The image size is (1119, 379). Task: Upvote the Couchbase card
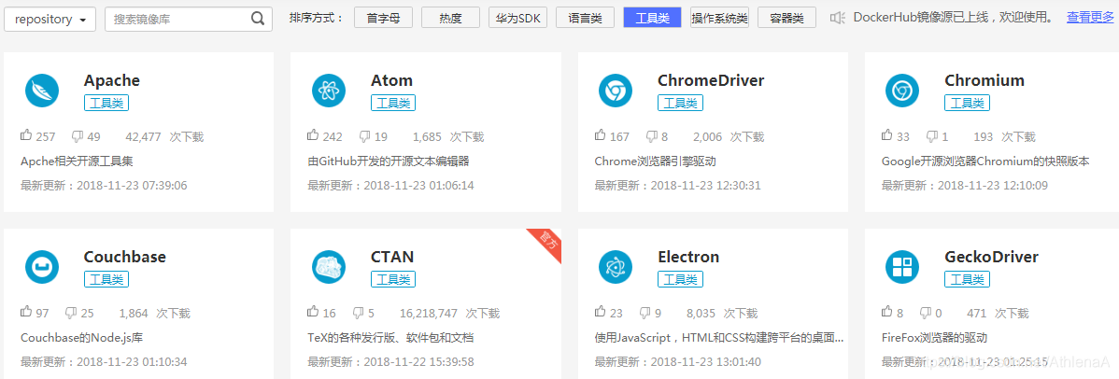click(x=26, y=311)
